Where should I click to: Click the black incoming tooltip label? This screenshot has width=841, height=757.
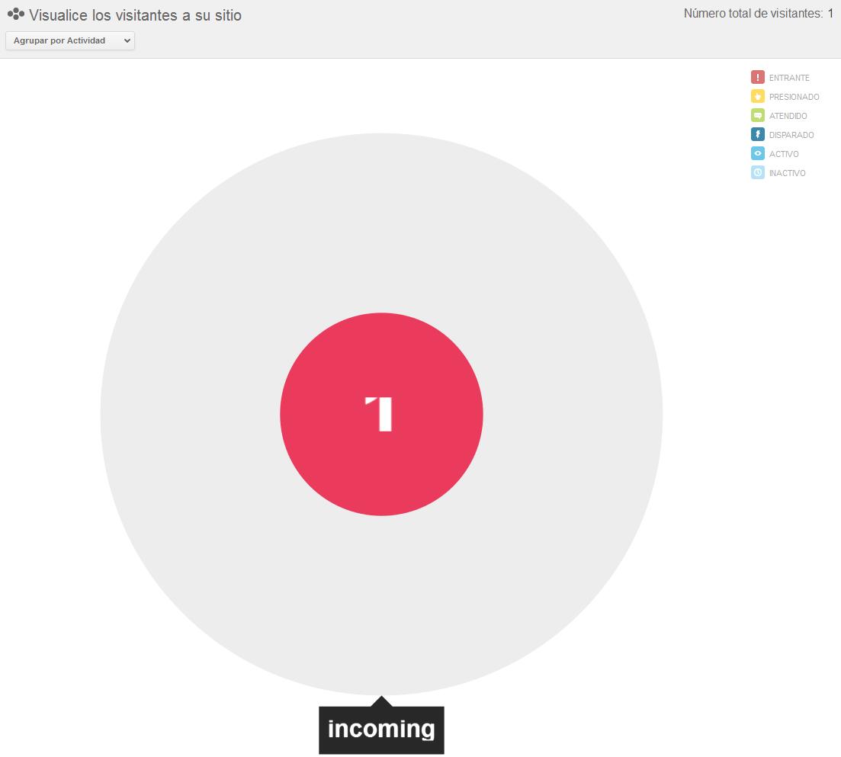click(x=381, y=730)
